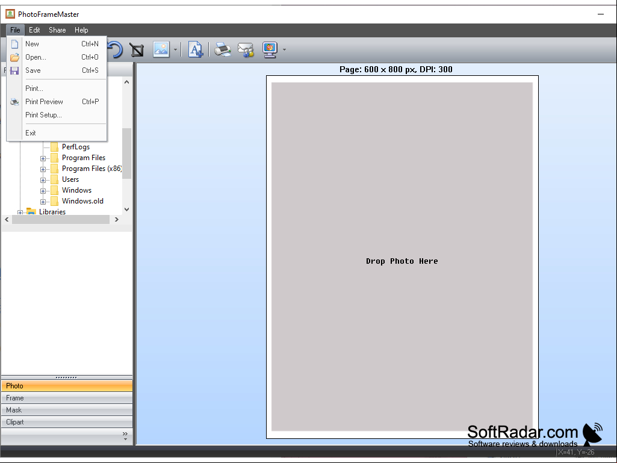Select the Windows.old folder
617x463 pixels.
click(x=82, y=200)
